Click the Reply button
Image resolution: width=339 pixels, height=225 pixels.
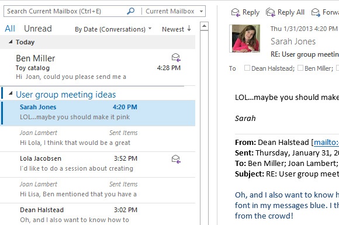pos(245,12)
